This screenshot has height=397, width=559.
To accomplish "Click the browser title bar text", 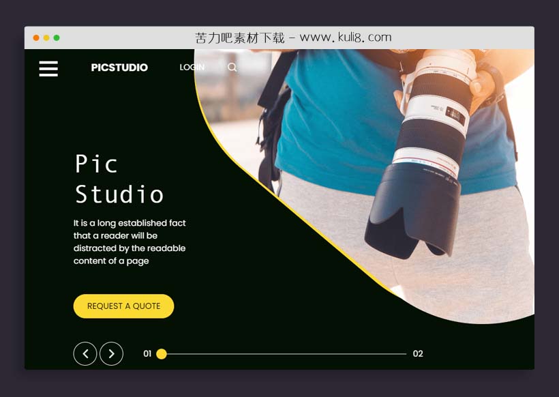I will click(x=293, y=38).
